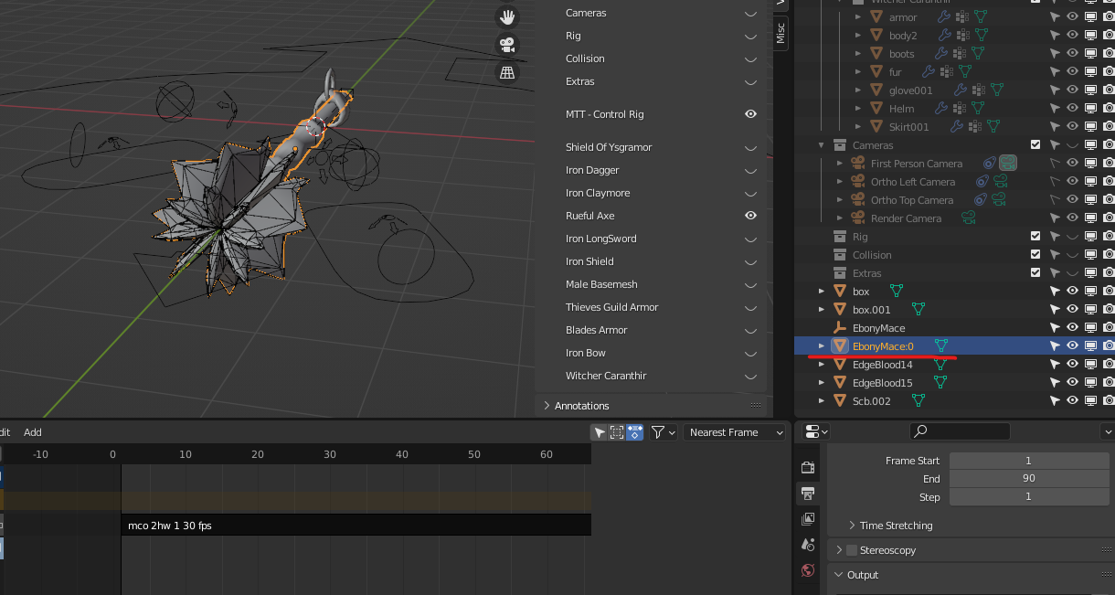Toggle selectable arrow icon for box object
Image resolution: width=1115 pixels, height=595 pixels.
coord(1055,292)
